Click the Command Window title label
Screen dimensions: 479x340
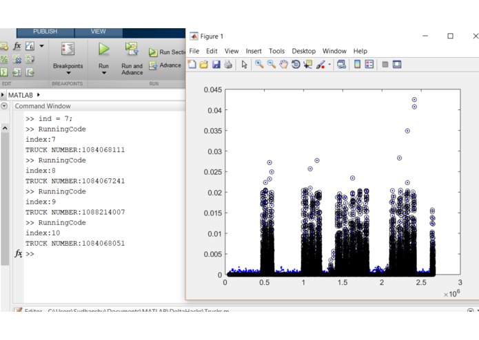point(43,106)
